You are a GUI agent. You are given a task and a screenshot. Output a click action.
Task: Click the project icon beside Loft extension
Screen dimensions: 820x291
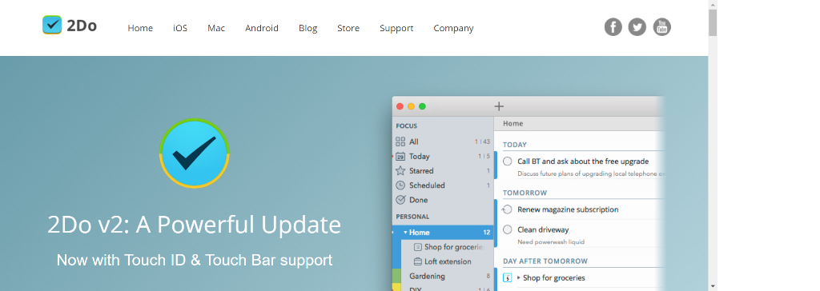(417, 261)
